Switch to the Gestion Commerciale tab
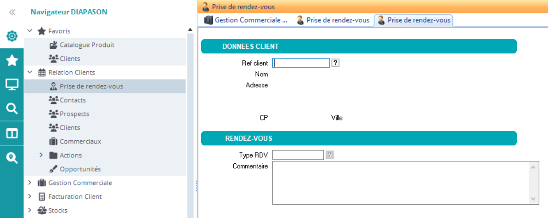 pyautogui.click(x=246, y=20)
